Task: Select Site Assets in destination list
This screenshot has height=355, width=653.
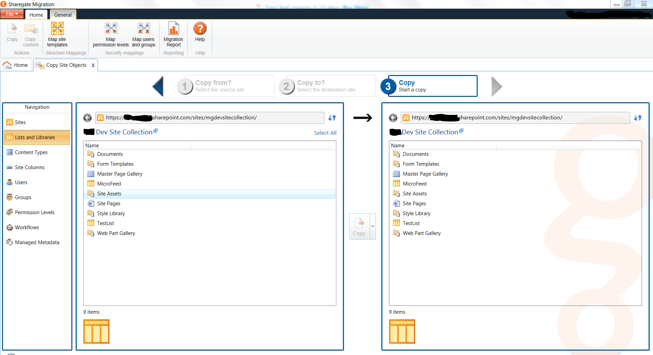Action: click(x=515, y=194)
